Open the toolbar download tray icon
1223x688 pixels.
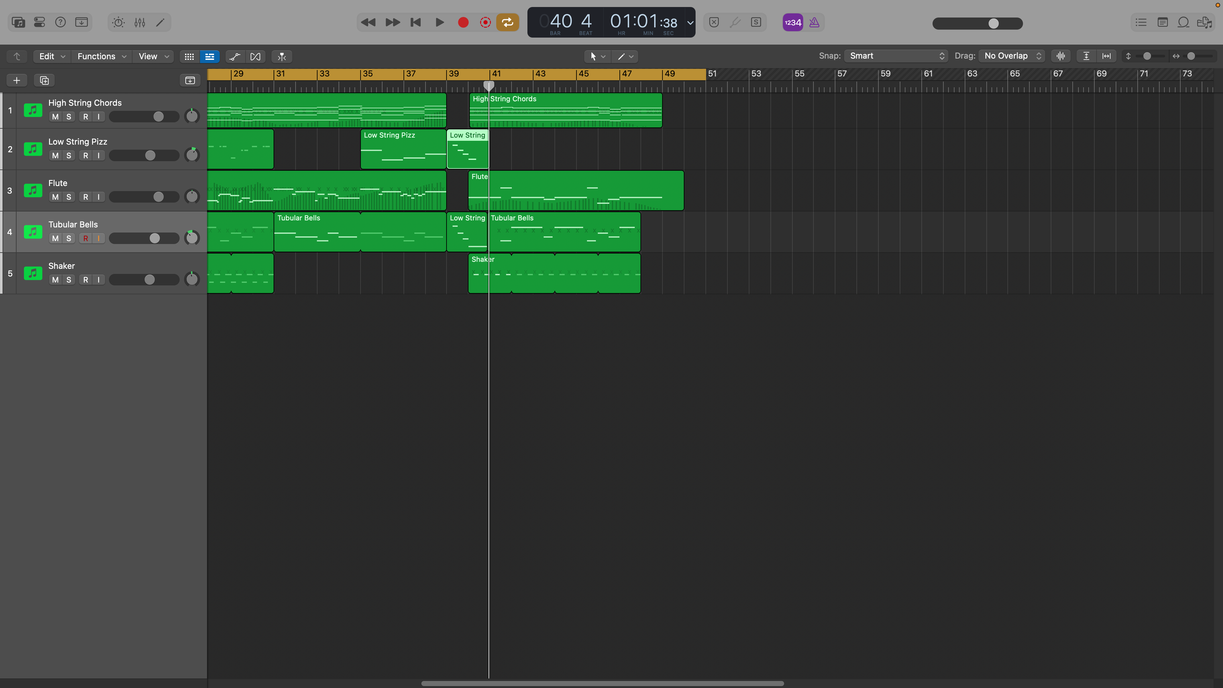pyautogui.click(x=82, y=22)
